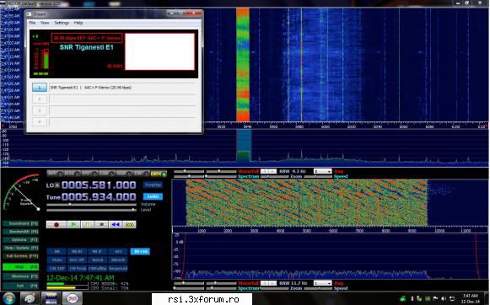Click the DRM signal in RF waterfall
Viewport: 490px width, 305px height.
point(243,65)
